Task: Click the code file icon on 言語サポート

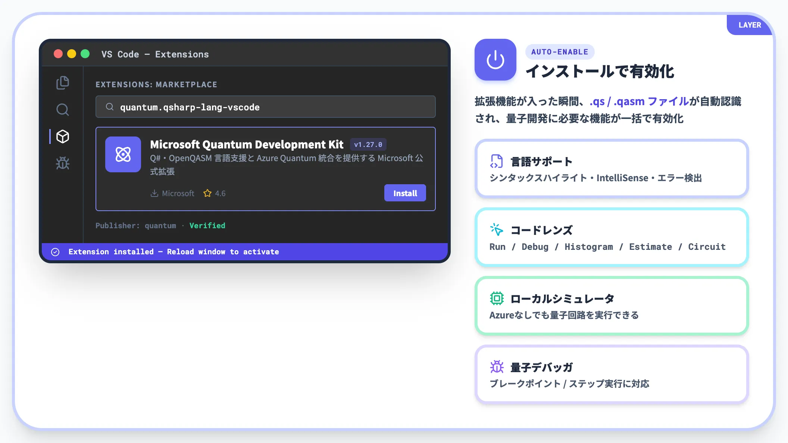Action: pyautogui.click(x=497, y=161)
